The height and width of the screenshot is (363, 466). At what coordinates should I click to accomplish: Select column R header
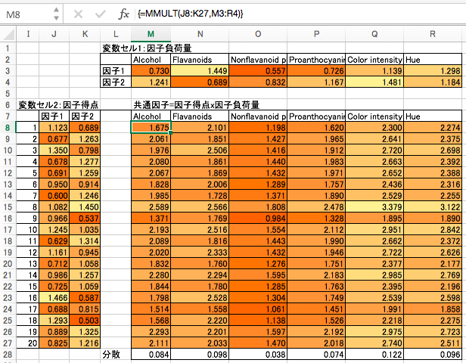(x=433, y=35)
